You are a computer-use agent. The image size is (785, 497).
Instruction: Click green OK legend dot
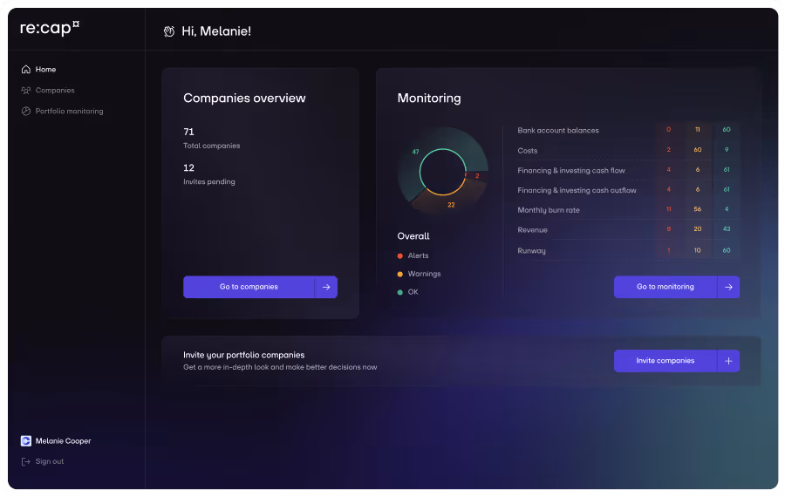pos(400,292)
